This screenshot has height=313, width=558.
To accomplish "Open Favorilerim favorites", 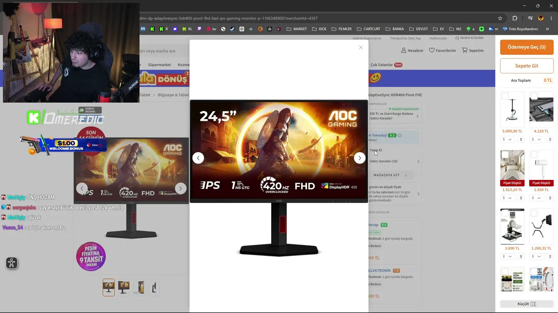I will 442,50.
